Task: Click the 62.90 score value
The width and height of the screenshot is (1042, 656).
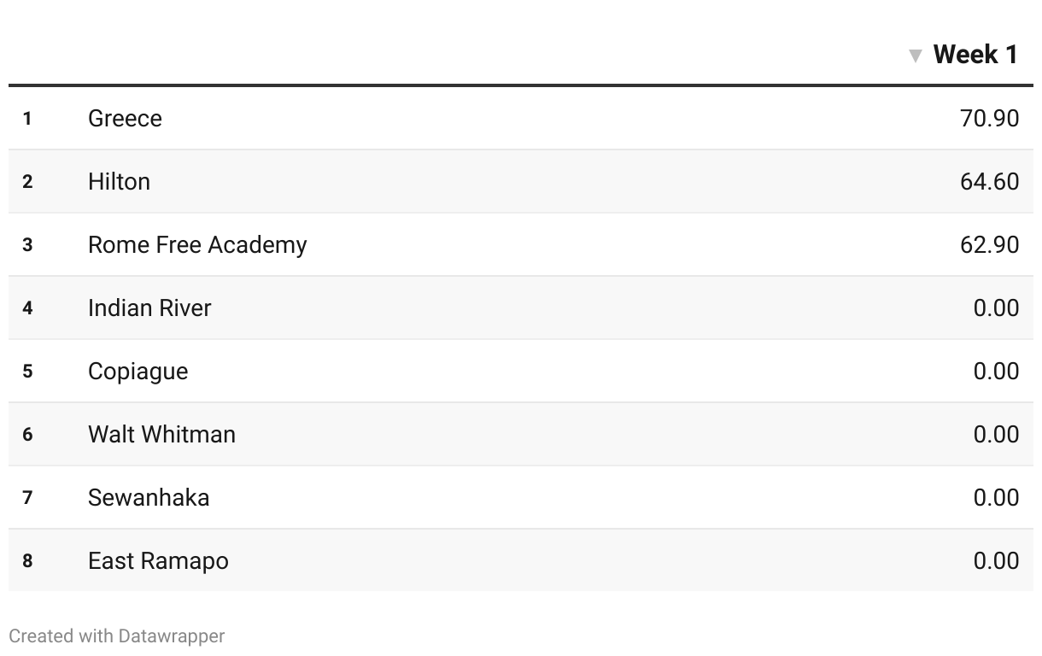Action: (989, 244)
